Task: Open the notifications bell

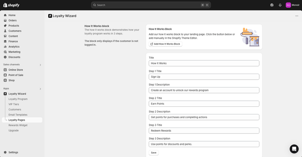Action: [280, 5]
